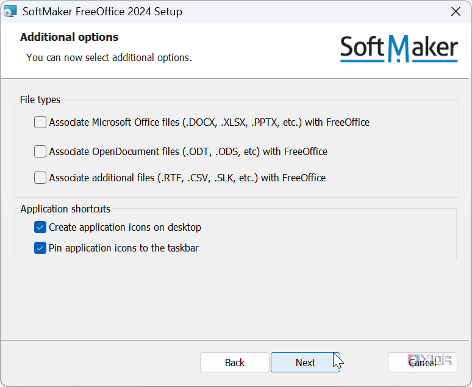Screen dimensions: 472x387
Task: Enable Associate additional files (.RTF, .CSV) checkbox
Action: [40, 178]
